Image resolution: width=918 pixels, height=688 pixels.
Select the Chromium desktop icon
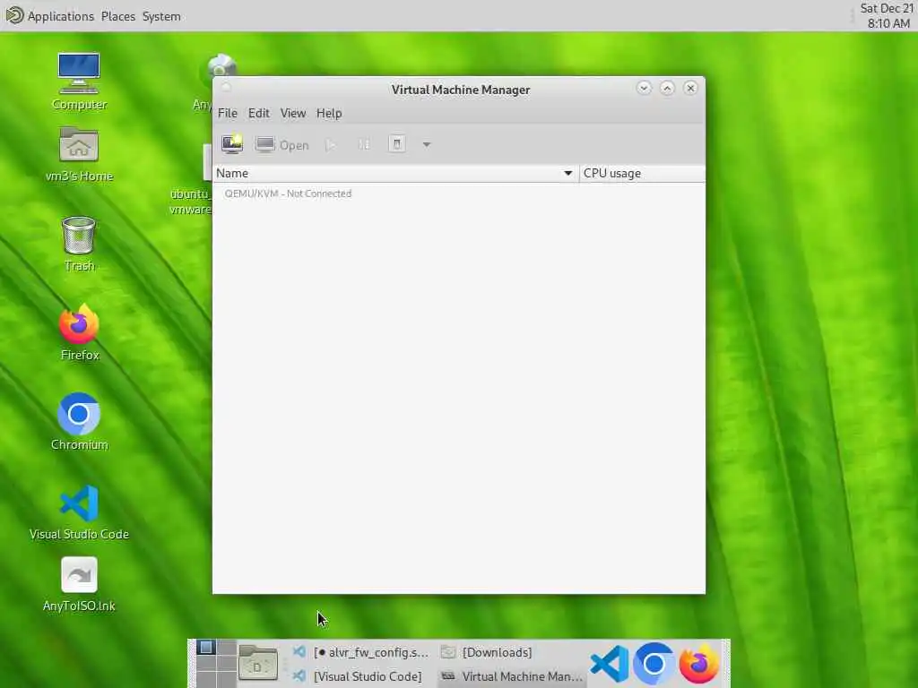pyautogui.click(x=79, y=422)
